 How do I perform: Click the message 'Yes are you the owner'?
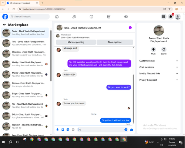[74, 103]
